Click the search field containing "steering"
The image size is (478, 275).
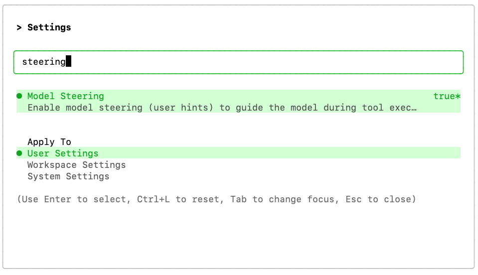pyautogui.click(x=238, y=62)
